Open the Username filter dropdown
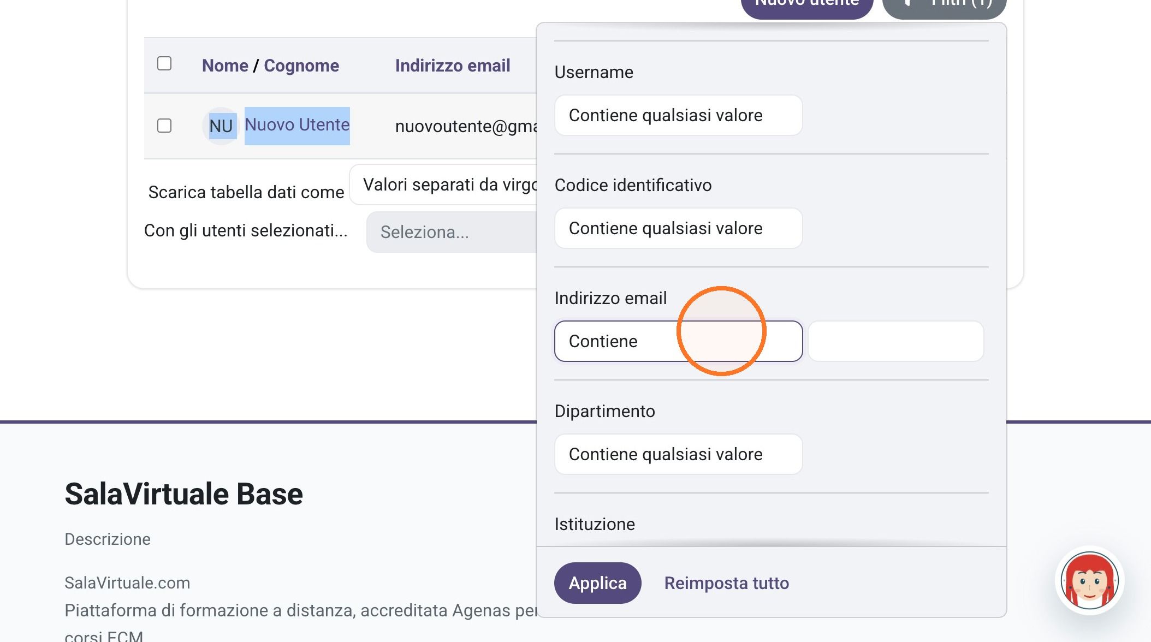 (678, 115)
